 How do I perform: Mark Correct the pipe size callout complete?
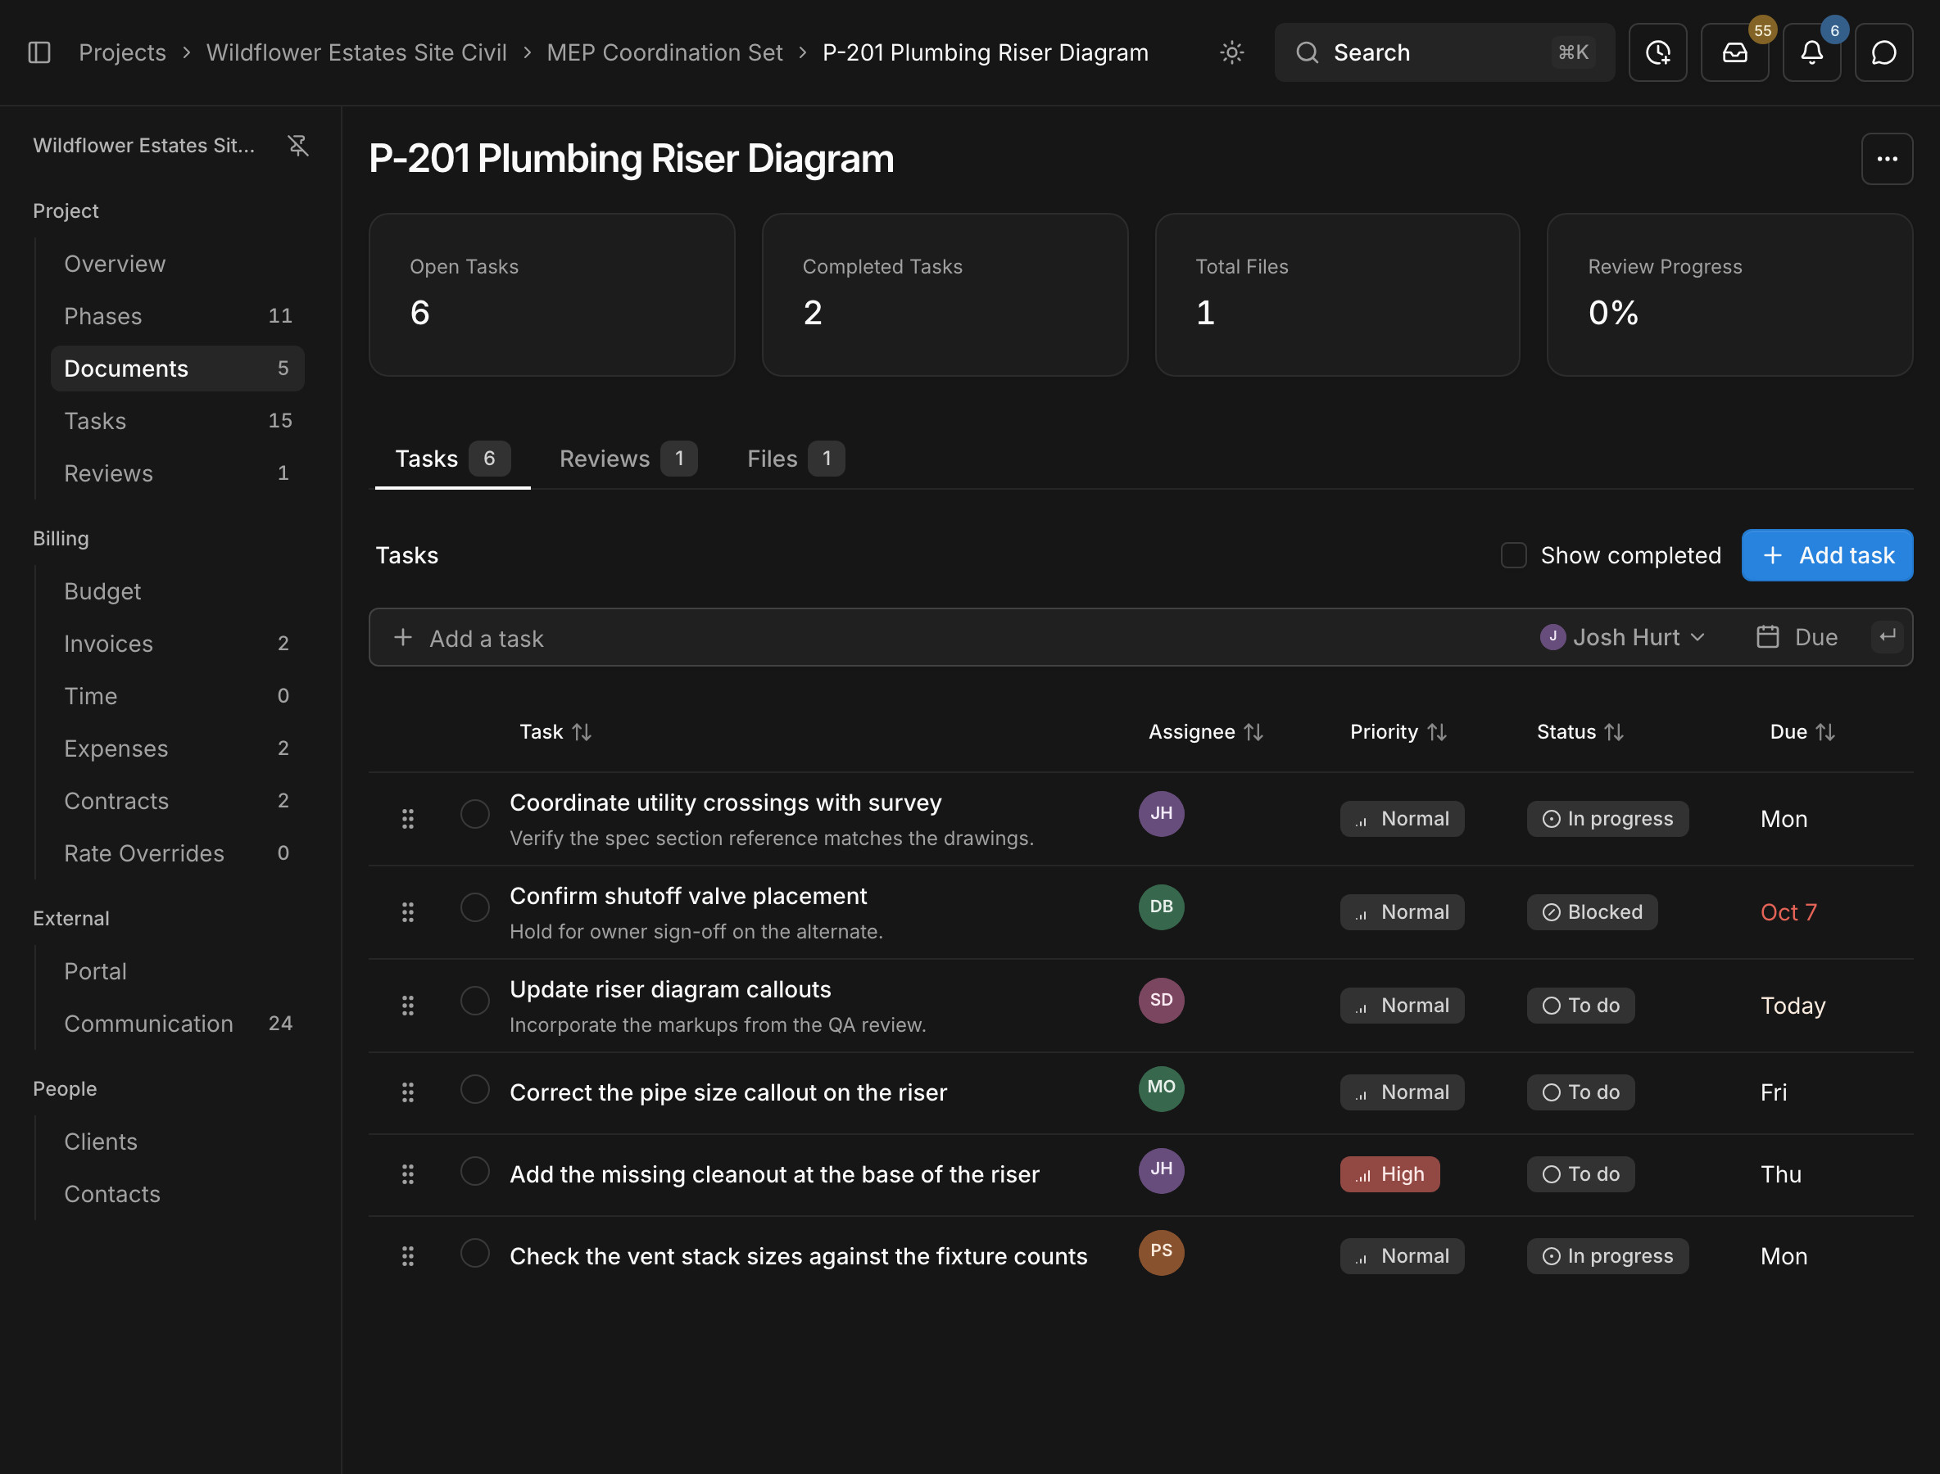coord(475,1089)
